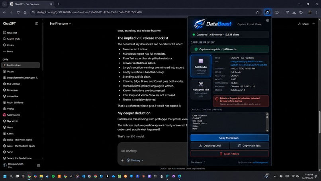
Task: Open AllUnderground link in footer
Action: [x=260, y=162]
